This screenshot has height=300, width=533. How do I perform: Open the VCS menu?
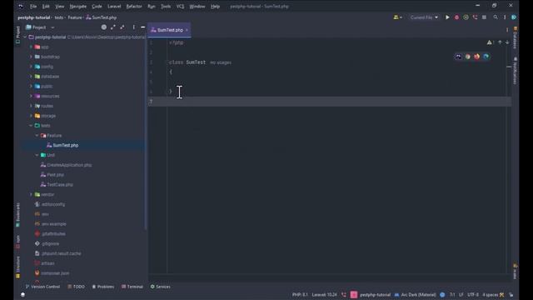[180, 6]
